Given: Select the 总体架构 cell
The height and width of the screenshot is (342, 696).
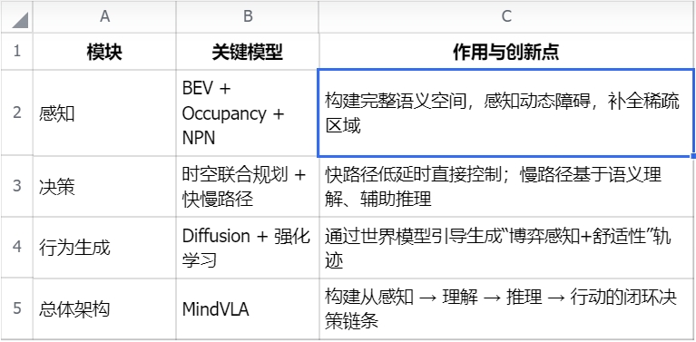Looking at the screenshot, I should (x=104, y=308).
